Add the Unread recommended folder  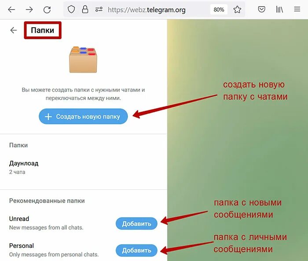[136, 224]
